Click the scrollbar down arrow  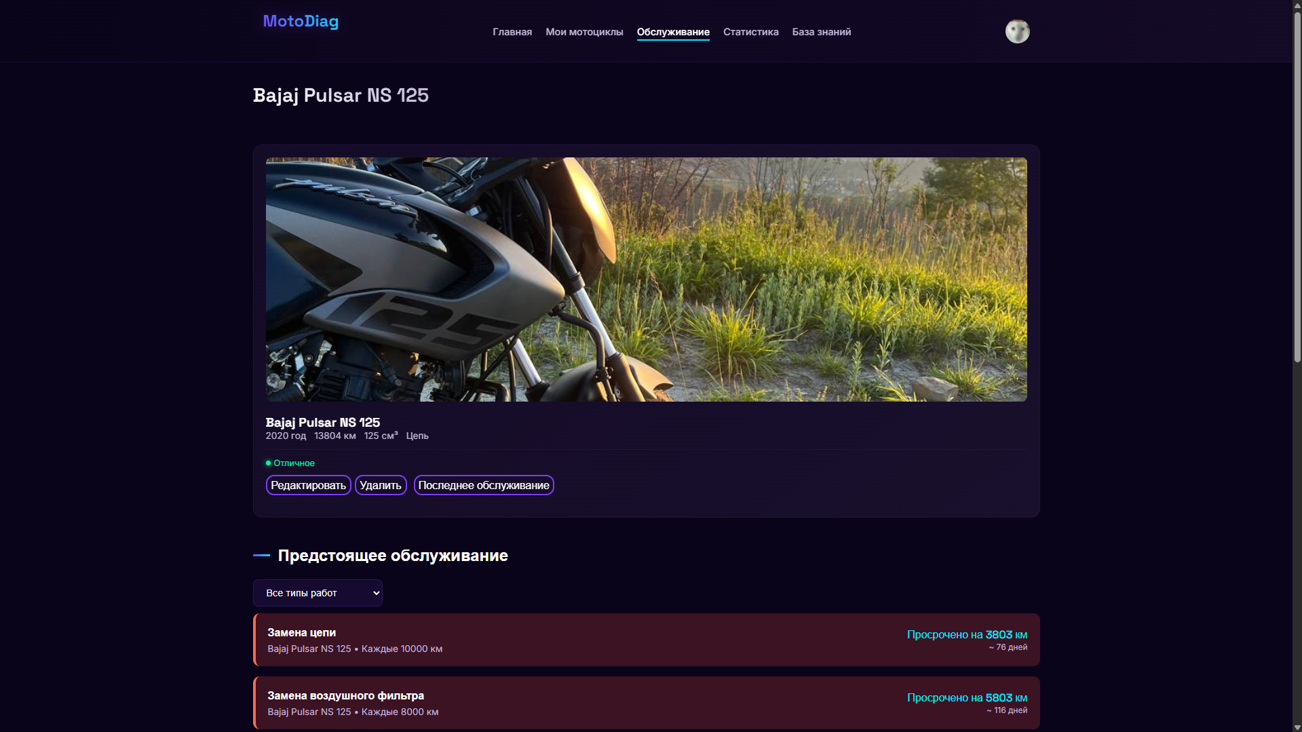[x=1297, y=727]
